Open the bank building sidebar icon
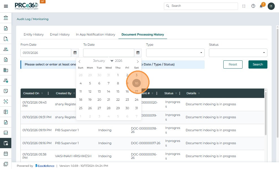Screen dimensions: 279x169 point(6,18)
